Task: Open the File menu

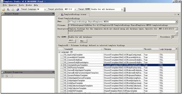Action: pos(5,5)
